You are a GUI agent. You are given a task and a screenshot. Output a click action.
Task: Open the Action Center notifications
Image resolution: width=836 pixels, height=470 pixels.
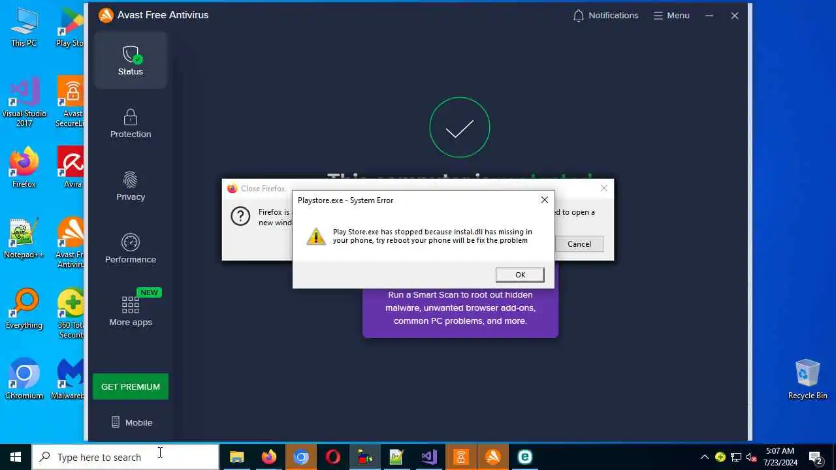coord(816,457)
